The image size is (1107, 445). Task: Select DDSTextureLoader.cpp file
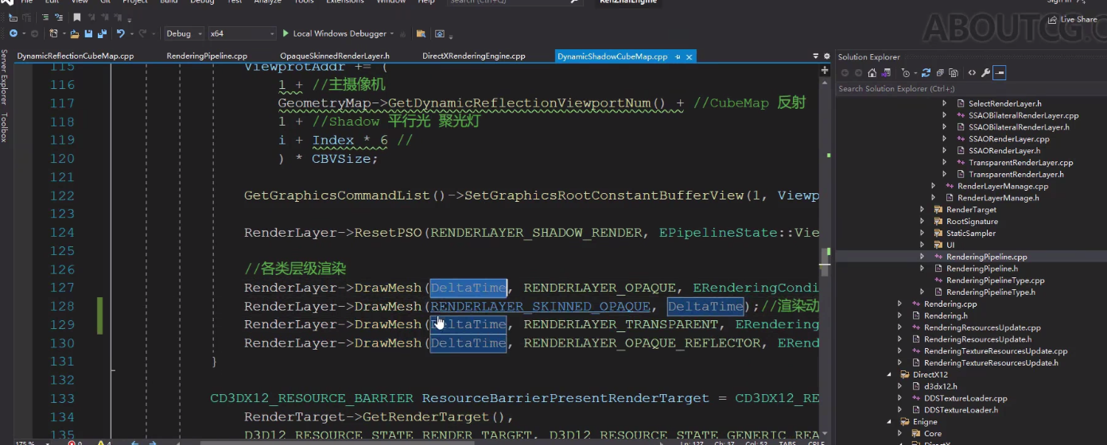point(965,398)
